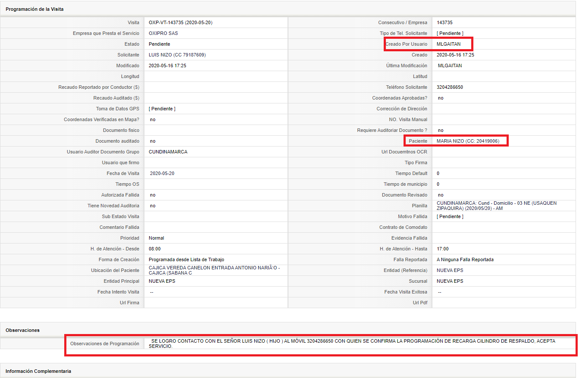The image size is (579, 378).
Task: Click the 08:00 value for H. de Atención - Desde
Action: coord(155,249)
